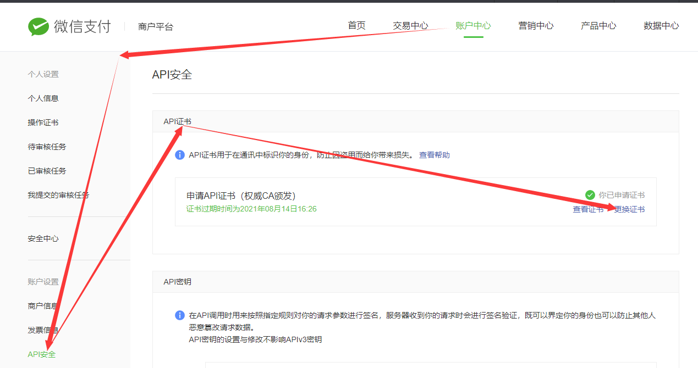Open the 营销中心 tab

(x=536, y=26)
